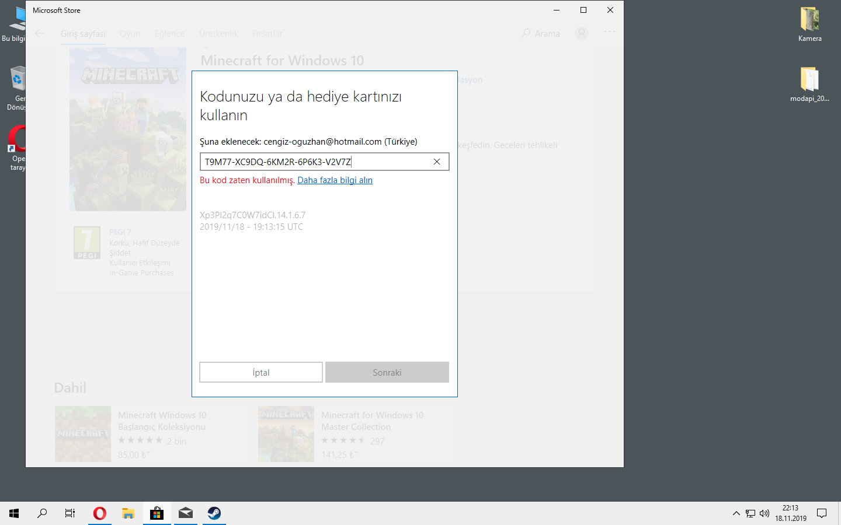The height and width of the screenshot is (525, 841).
Task: Maximize the Microsoft Store window
Action: 583,10
